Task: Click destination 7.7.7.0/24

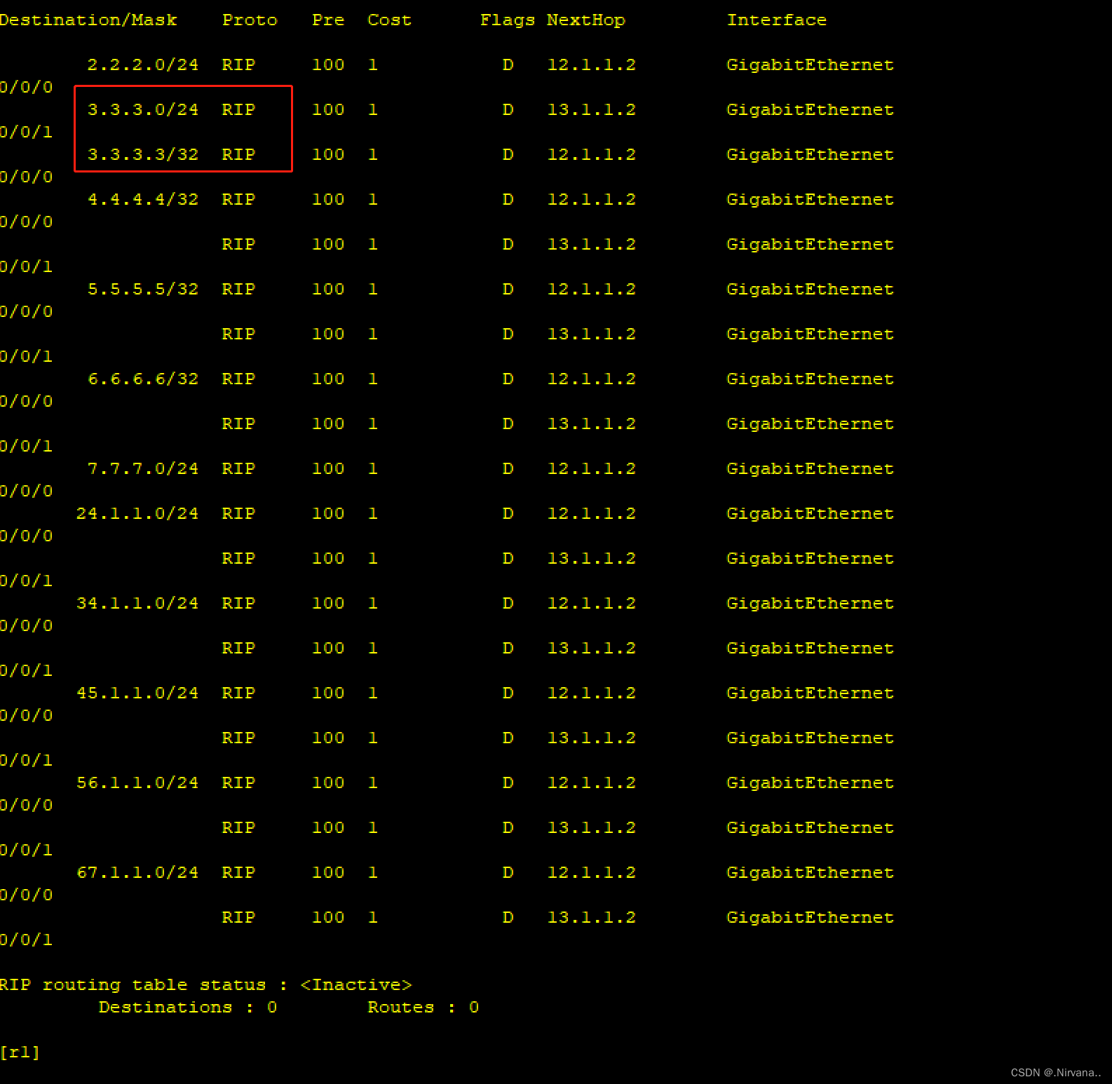Action: tap(143, 469)
